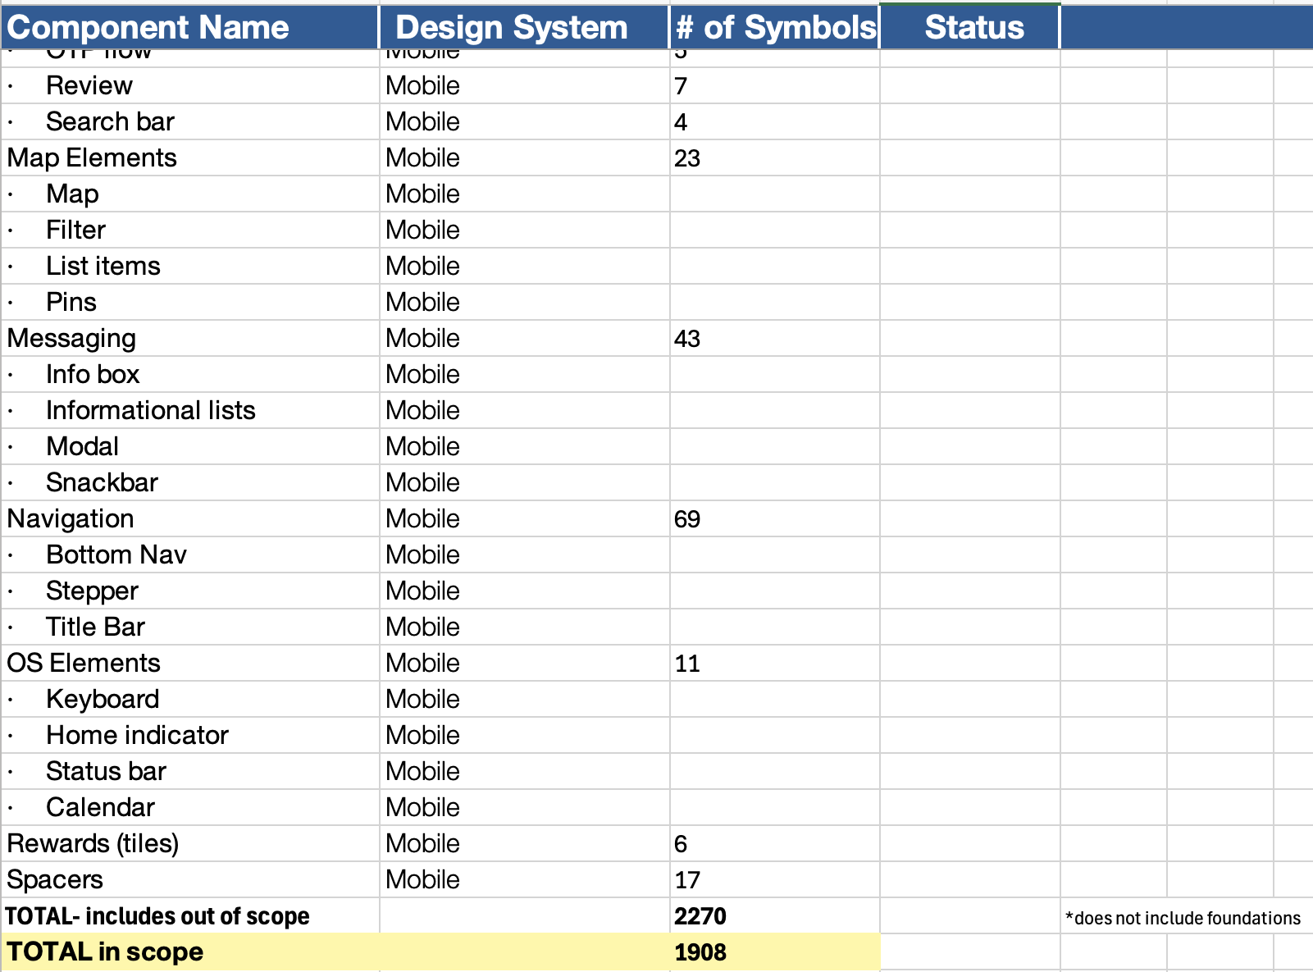1313x972 pixels.
Task: Select the Messaging symbols count 43
Action: 687,339
